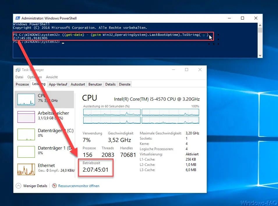Click the Task Manager title bar icon

pyautogui.click(x=18, y=70)
